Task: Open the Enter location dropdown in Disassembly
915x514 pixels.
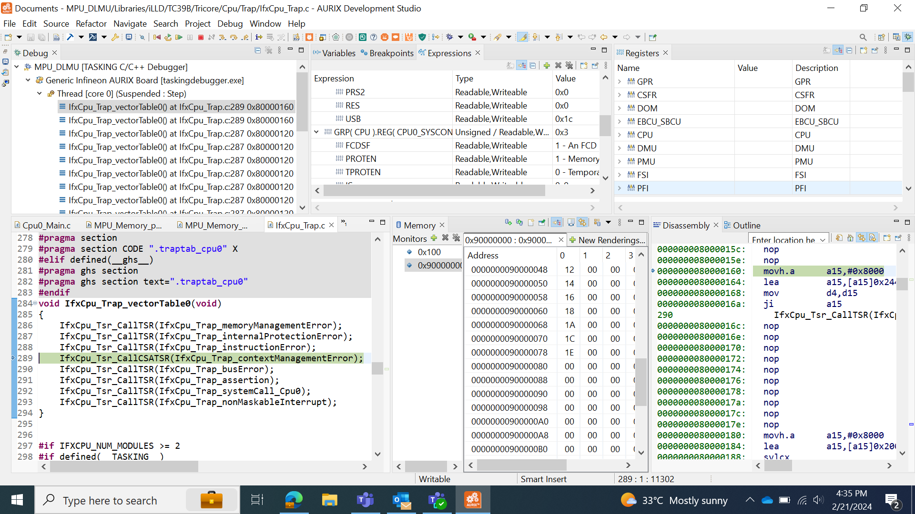Action: coord(824,239)
